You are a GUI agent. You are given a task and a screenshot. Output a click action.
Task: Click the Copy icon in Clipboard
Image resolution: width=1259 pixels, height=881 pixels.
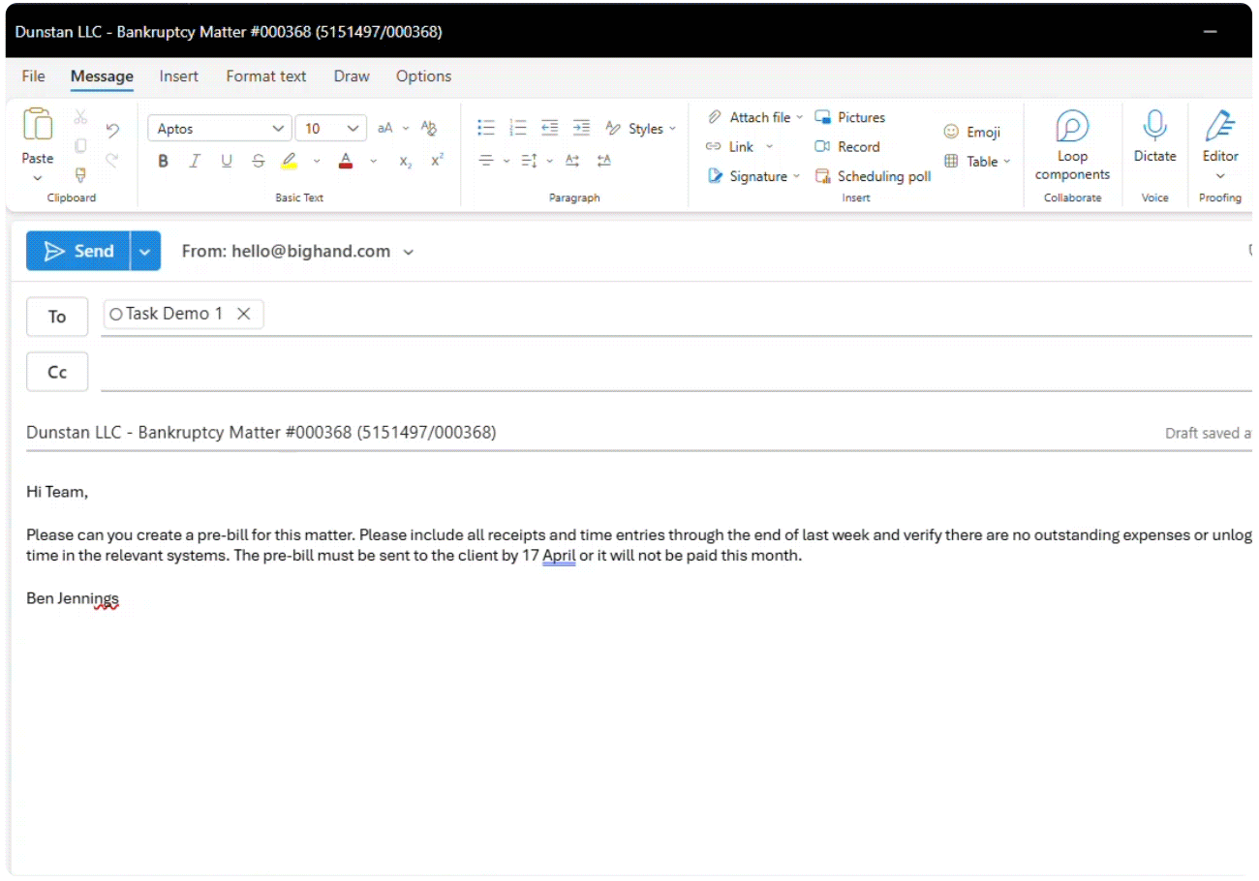point(80,146)
